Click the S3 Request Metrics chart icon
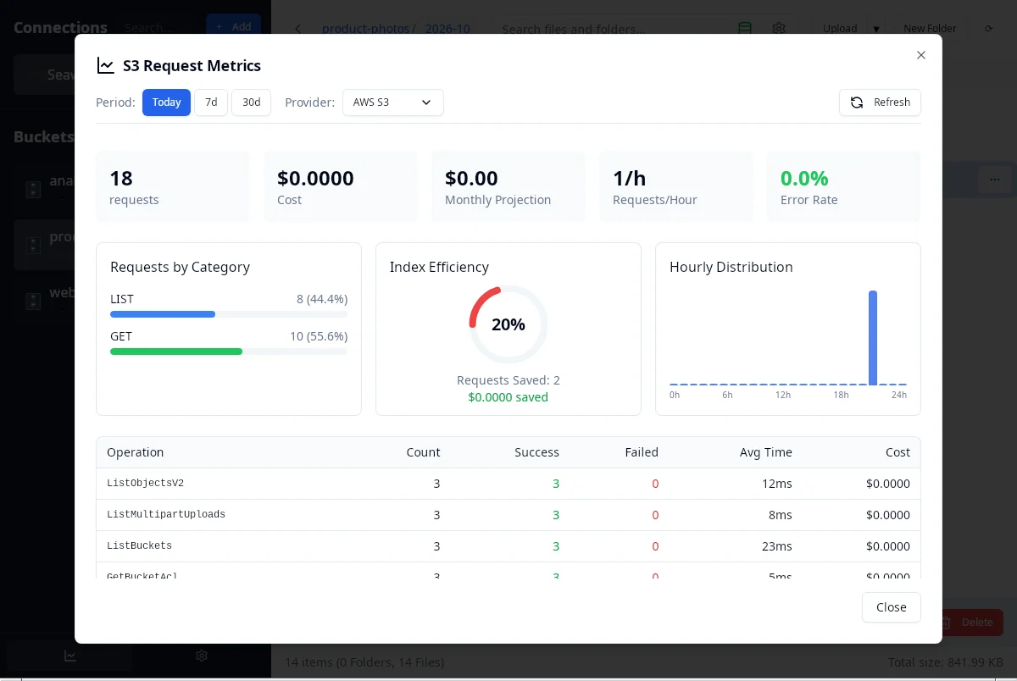Screen dimensions: 1017x681 pyautogui.click(x=106, y=65)
